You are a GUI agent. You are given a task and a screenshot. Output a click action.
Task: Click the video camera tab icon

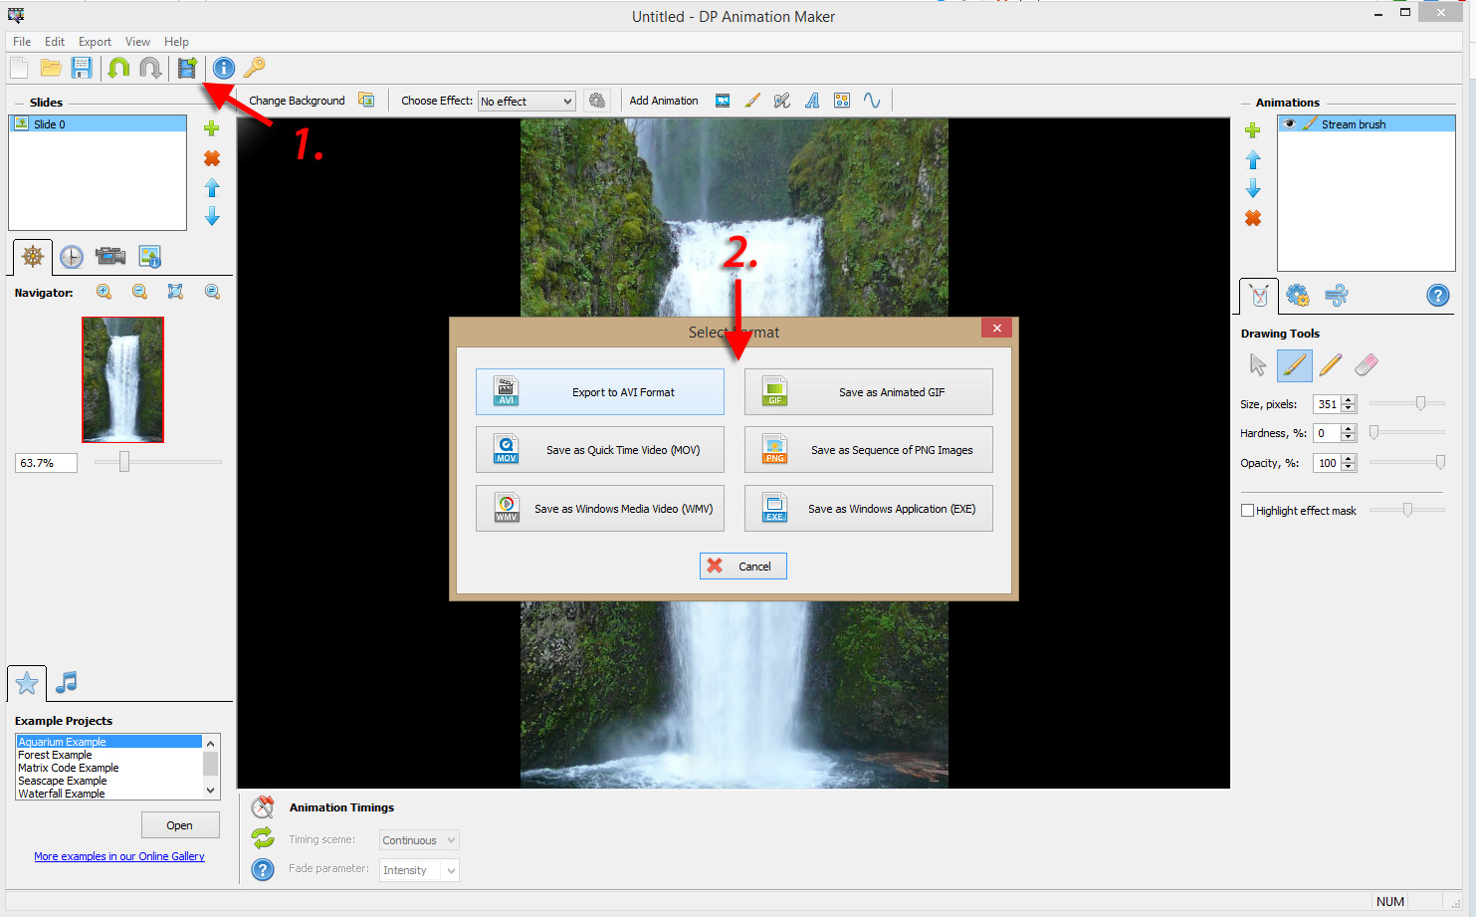pos(109,256)
